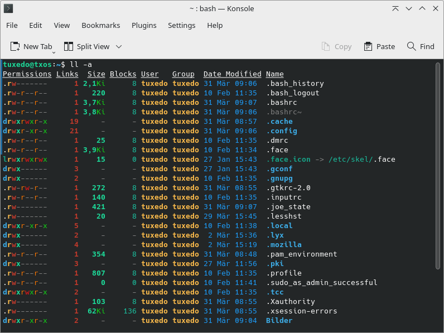Click the Date Modified column header

pyautogui.click(x=232, y=74)
